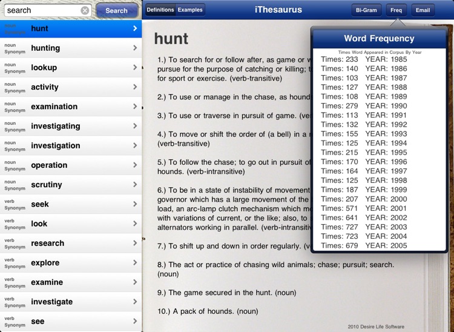Open the Bi-Gram panel
Image resolution: width=454 pixels, height=332 pixels.
(x=366, y=10)
